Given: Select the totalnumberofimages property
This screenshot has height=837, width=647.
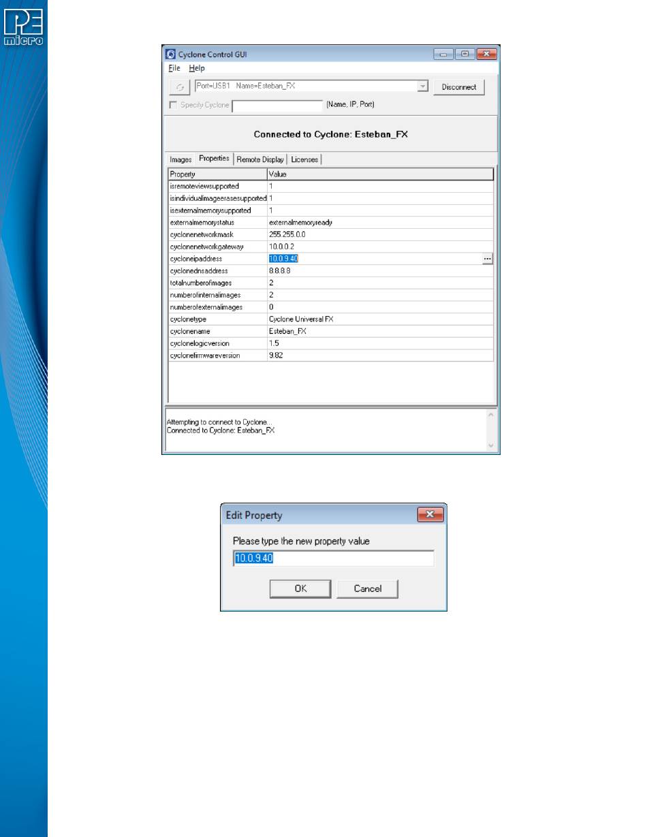Looking at the screenshot, I should pyautogui.click(x=217, y=283).
